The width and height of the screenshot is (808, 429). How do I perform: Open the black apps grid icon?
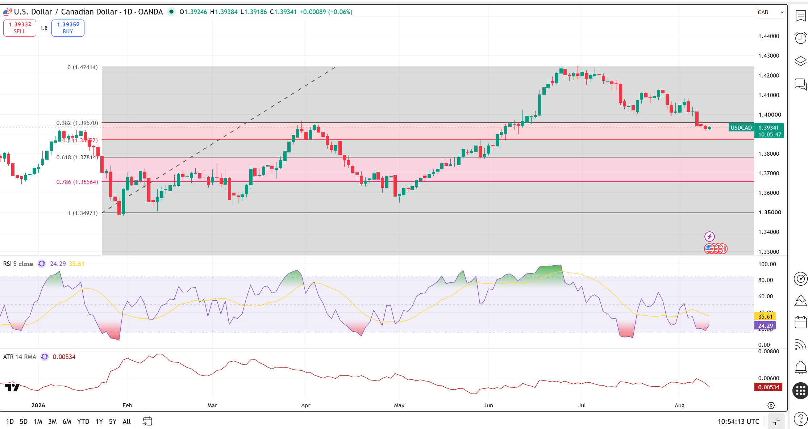click(800, 391)
